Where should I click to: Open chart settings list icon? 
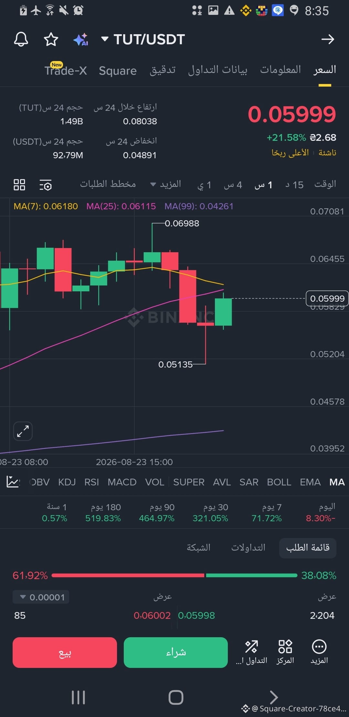point(46,185)
